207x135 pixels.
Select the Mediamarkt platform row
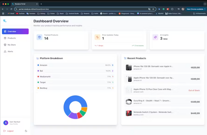click(x=75, y=77)
